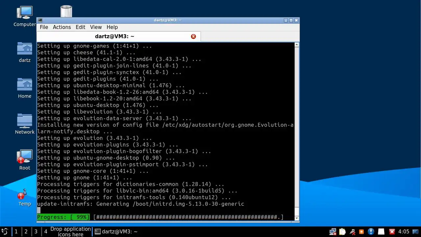Click line 'Setting up libevolution (3.43.3-1)'

coord(99,112)
